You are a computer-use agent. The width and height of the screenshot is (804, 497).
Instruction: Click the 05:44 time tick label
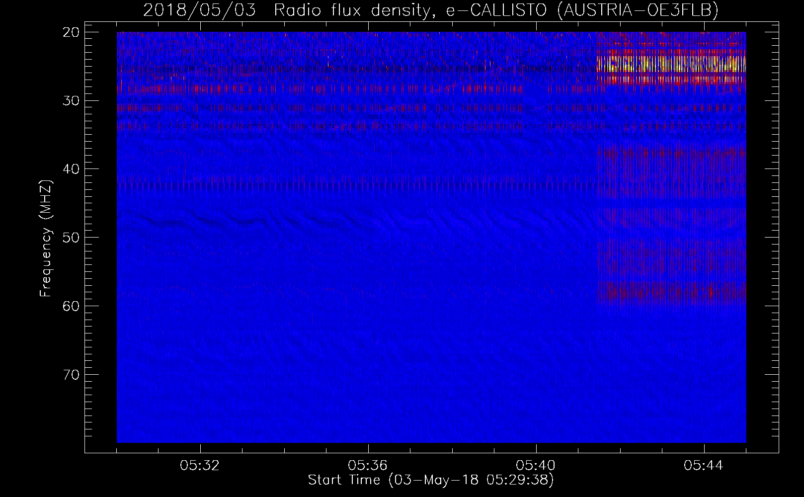(x=704, y=466)
